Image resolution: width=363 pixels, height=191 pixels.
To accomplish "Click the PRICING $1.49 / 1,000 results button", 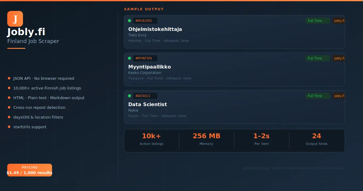I will tap(30, 170).
